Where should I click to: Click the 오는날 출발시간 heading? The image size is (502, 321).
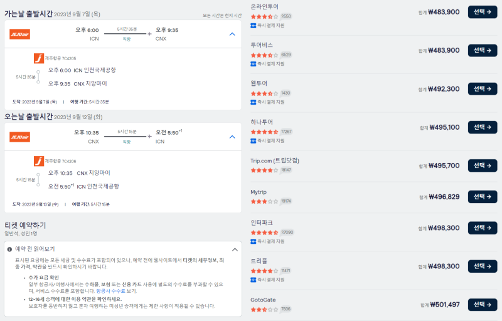point(28,117)
